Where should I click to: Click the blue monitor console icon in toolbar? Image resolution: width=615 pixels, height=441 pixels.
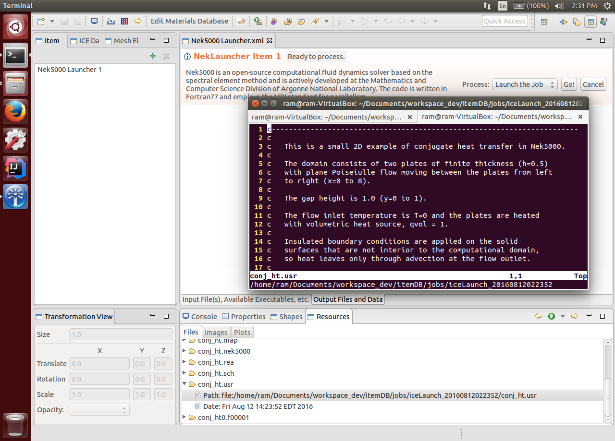pyautogui.click(x=94, y=21)
